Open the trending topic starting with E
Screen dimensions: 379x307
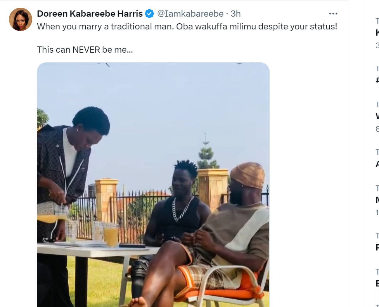pyautogui.click(x=377, y=283)
